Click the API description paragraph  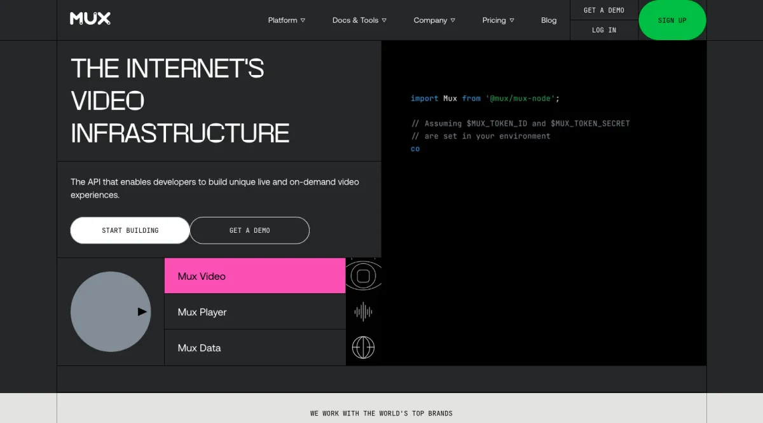(x=215, y=188)
